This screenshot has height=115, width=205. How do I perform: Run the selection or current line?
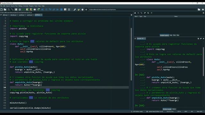coord(35,10)
